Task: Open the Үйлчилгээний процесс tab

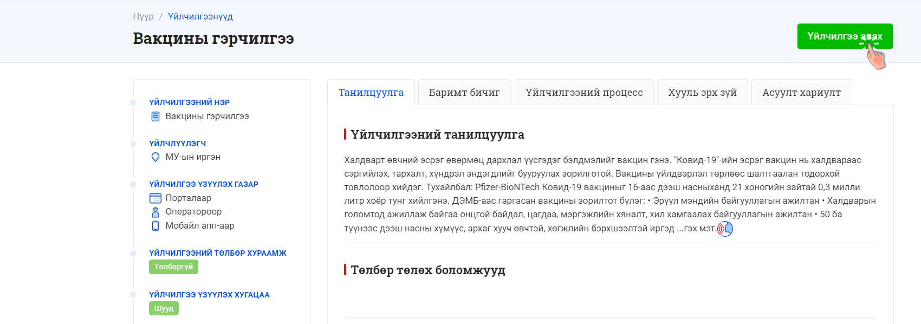Action: (x=584, y=93)
